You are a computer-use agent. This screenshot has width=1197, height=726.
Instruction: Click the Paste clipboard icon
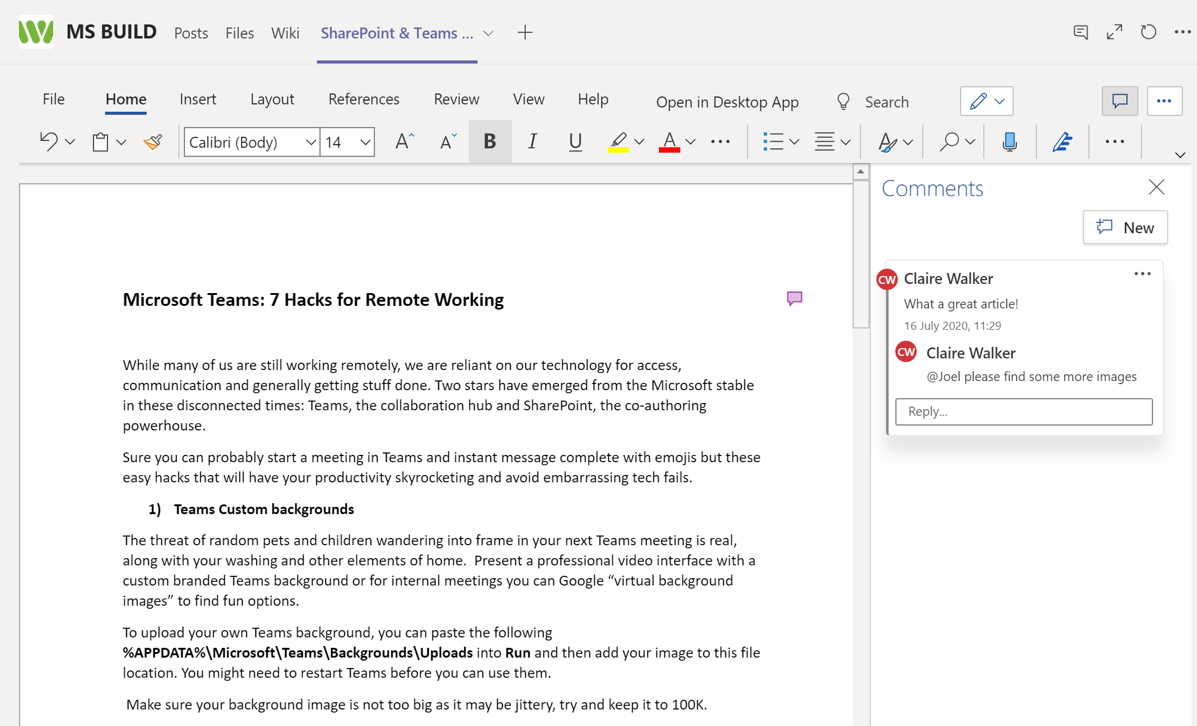(x=100, y=142)
